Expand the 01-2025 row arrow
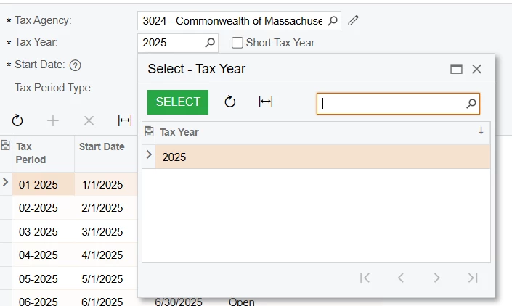 pyautogui.click(x=5, y=182)
